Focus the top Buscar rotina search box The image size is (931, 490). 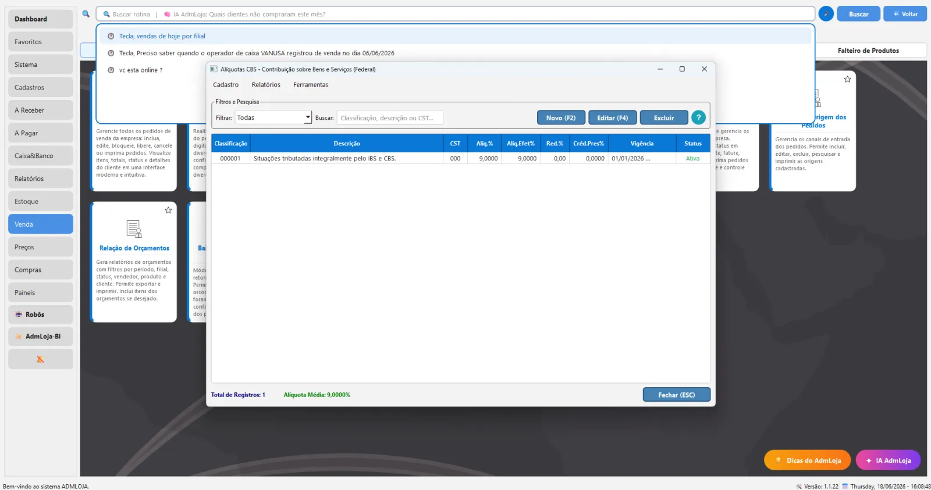pos(455,14)
